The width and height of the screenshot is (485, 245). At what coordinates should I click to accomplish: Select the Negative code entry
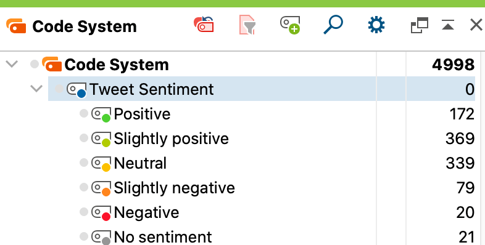tap(147, 212)
